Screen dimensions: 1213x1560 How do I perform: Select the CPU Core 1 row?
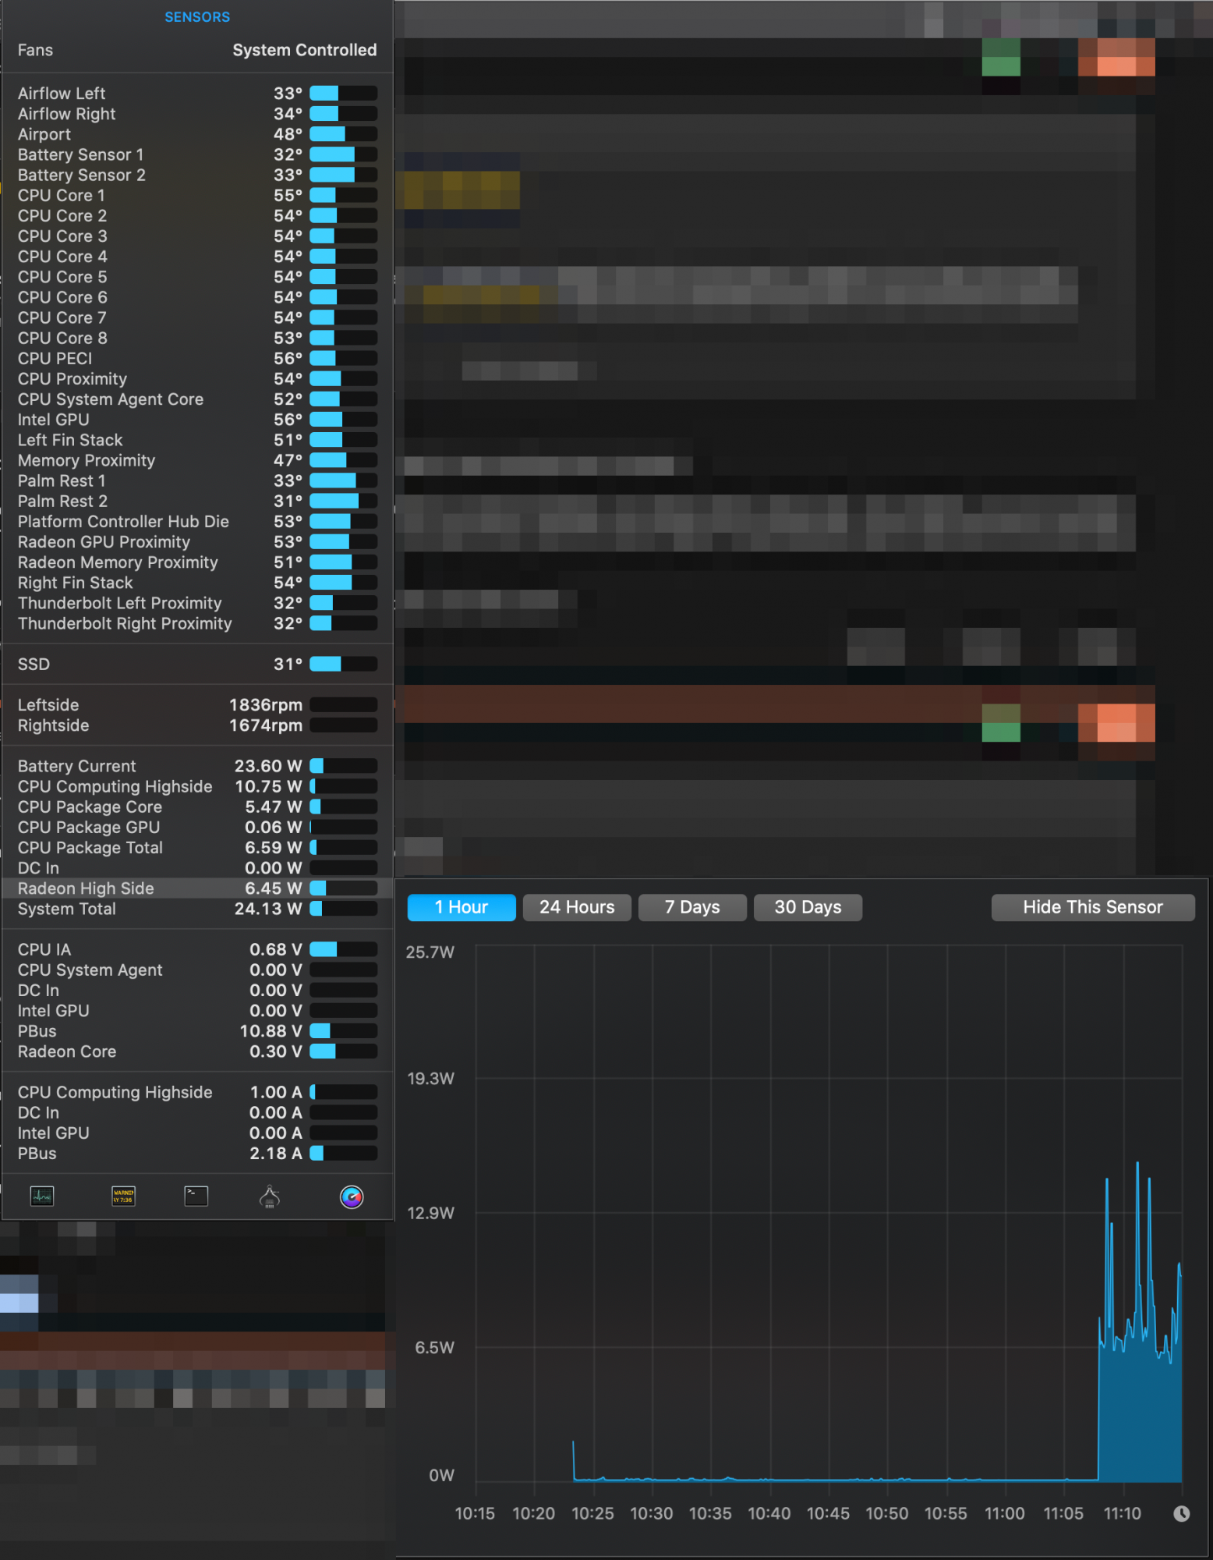pos(197,195)
